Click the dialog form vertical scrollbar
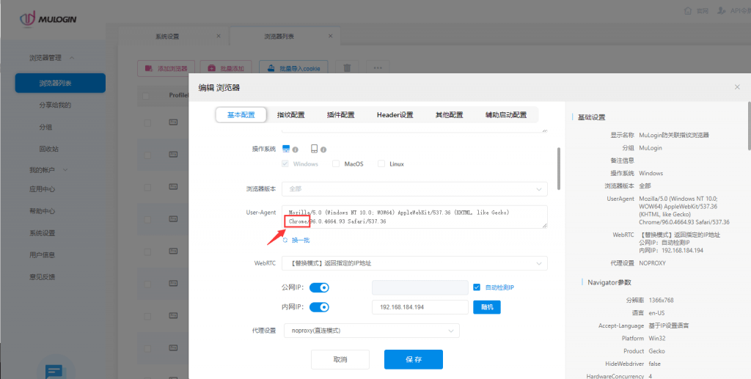Screen dimensions: 751x379 (x=558, y=169)
